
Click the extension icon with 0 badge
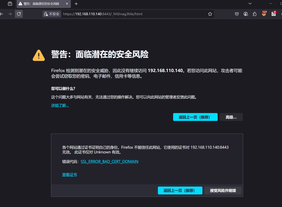tap(273, 14)
